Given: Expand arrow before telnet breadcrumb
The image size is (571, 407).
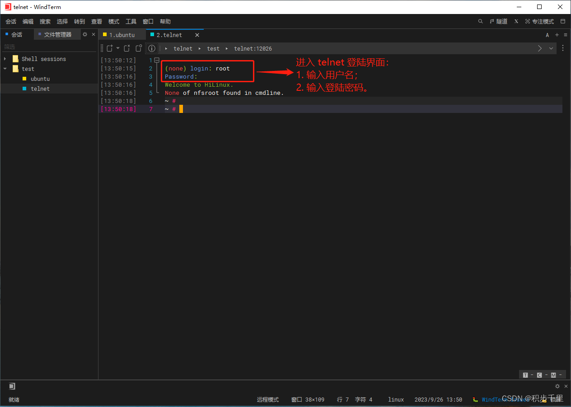Looking at the screenshot, I should (166, 48).
